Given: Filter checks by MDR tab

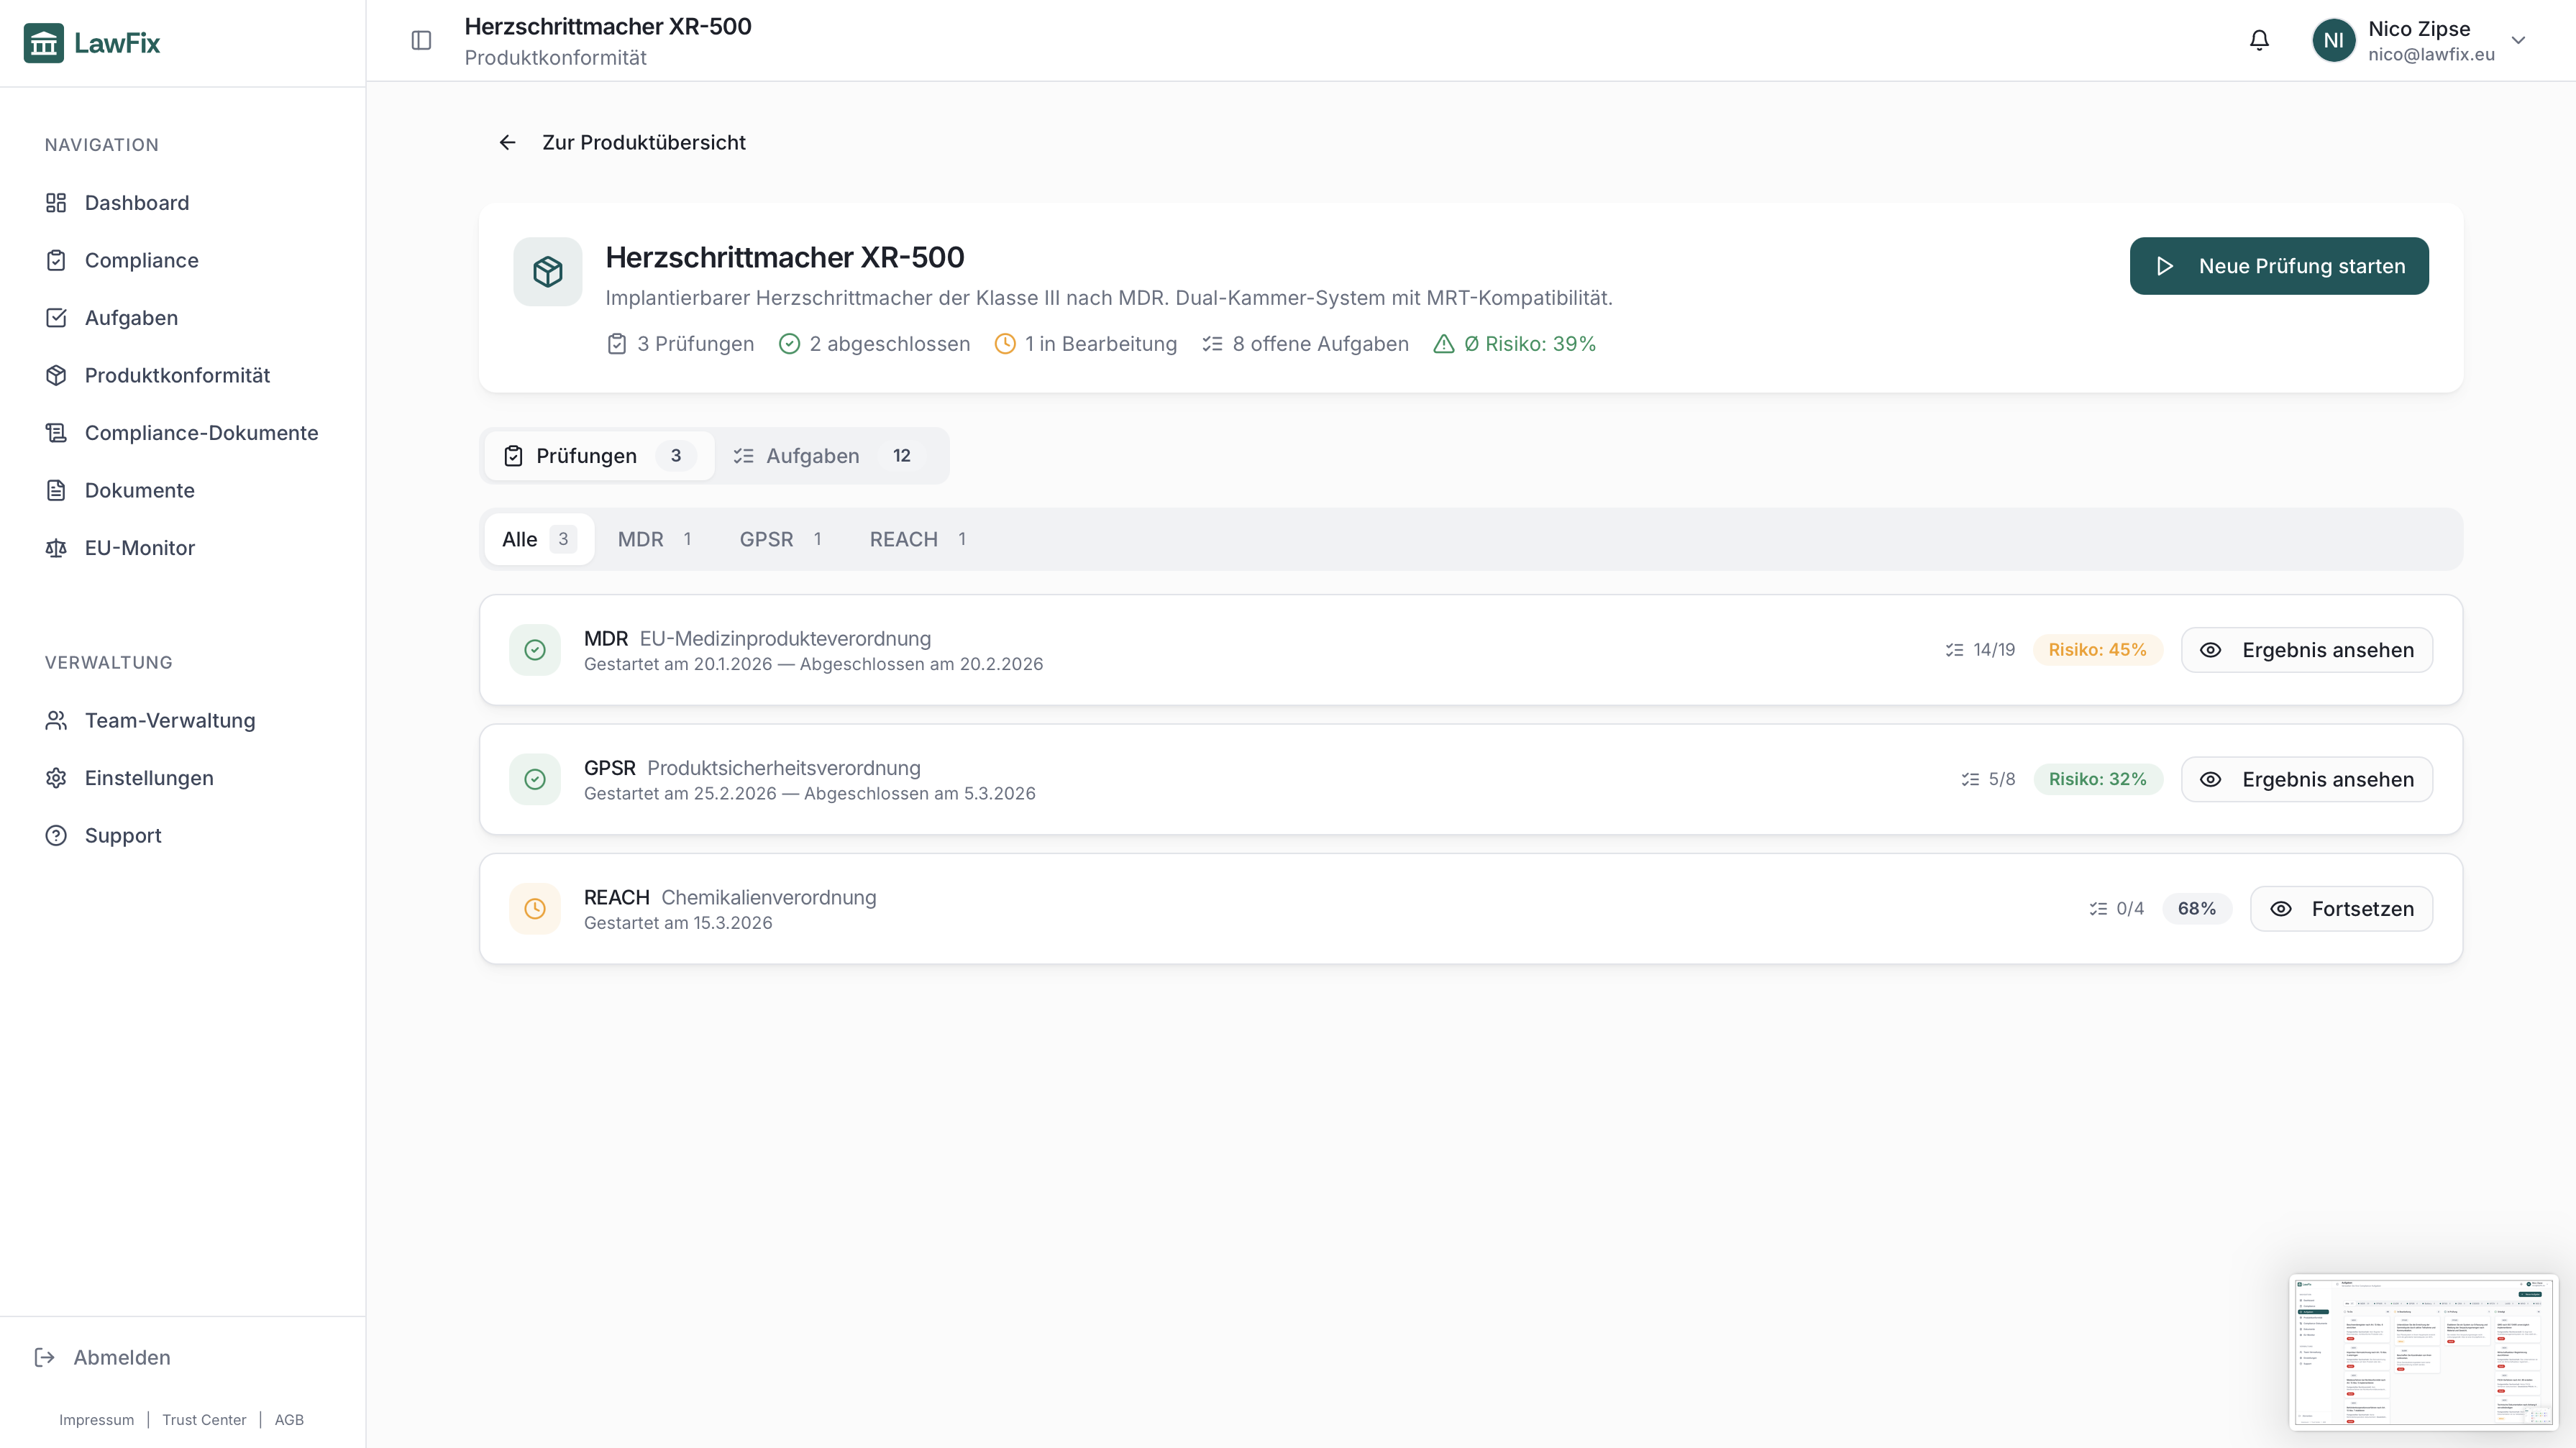Looking at the screenshot, I should (655, 539).
